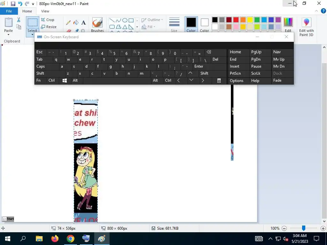Screen dimensions: 327x245
Task: Open the Edit colors dialog
Action: click(x=288, y=25)
